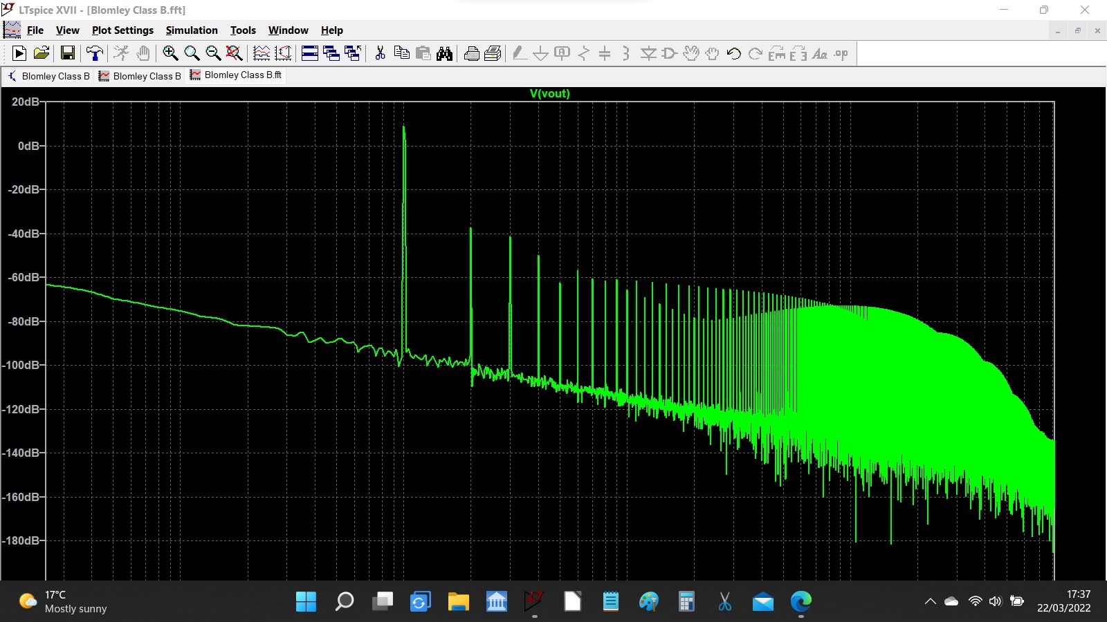Open the Window menu
Viewport: 1107px width, 622px height.
point(289,30)
